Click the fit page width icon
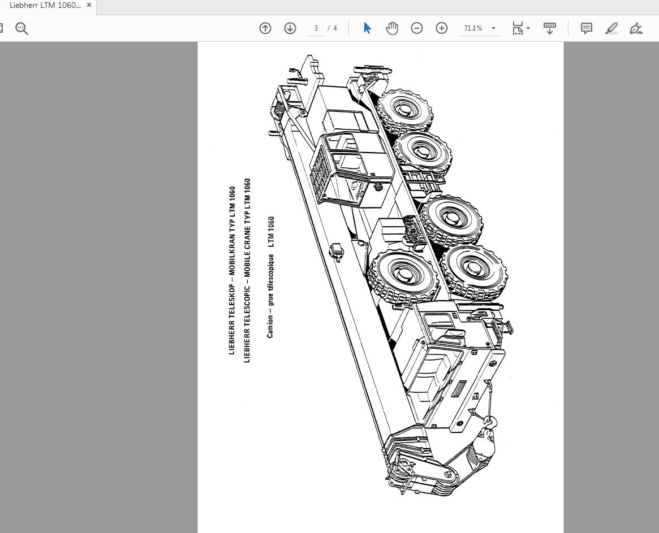The width and height of the screenshot is (659, 533). tap(518, 28)
